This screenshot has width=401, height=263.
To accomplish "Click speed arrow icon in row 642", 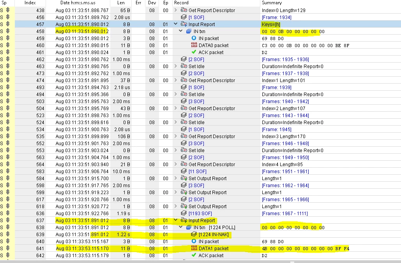I will click(x=8, y=255).
